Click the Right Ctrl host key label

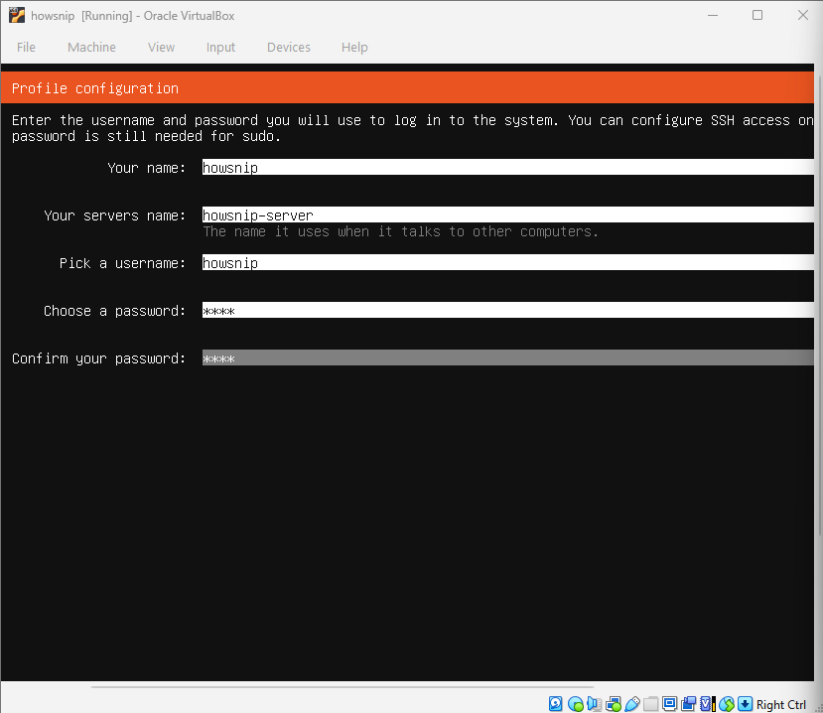[781, 705]
